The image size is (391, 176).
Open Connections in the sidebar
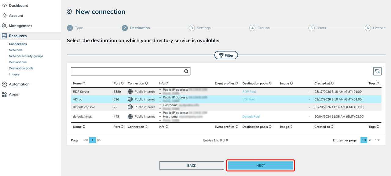point(18,44)
